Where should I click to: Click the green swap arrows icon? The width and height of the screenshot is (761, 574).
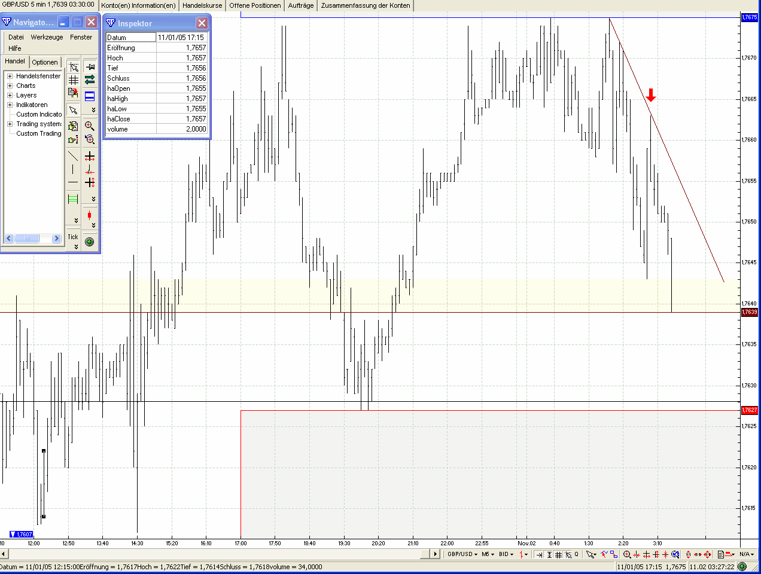coord(90,80)
